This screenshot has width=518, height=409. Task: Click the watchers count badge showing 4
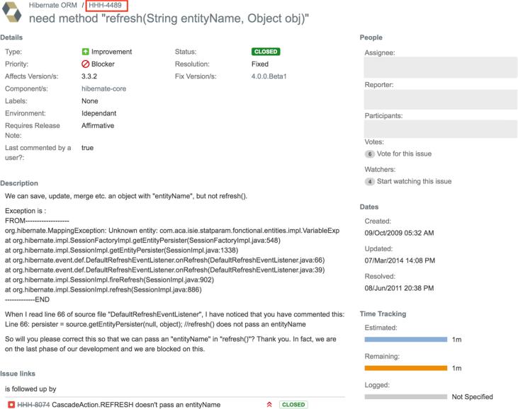click(x=369, y=182)
